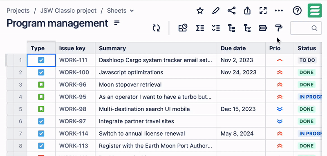The image size is (327, 156).
Task: Go to Projects breadcrumb
Action: coord(18,11)
